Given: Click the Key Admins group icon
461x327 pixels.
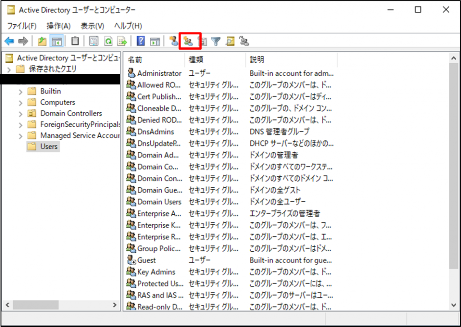Looking at the screenshot, I should (131, 272).
